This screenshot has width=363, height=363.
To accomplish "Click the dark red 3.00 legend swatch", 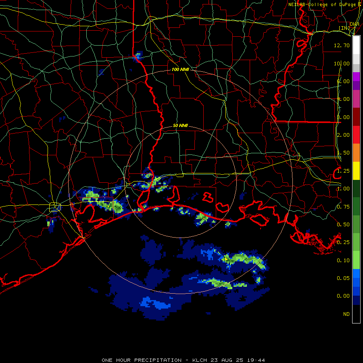I will point(356,117).
